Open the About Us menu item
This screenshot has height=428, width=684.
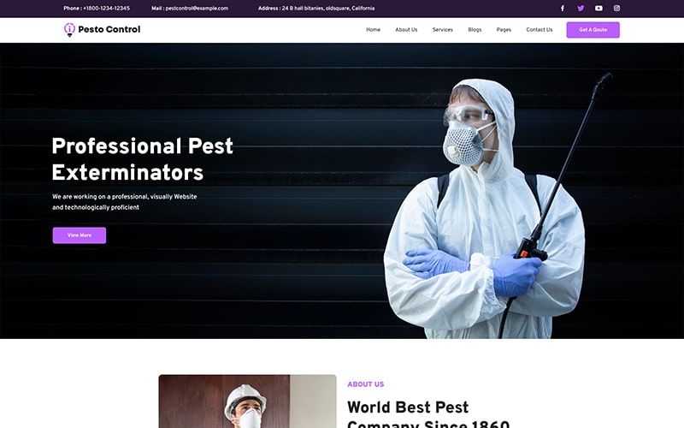406,30
